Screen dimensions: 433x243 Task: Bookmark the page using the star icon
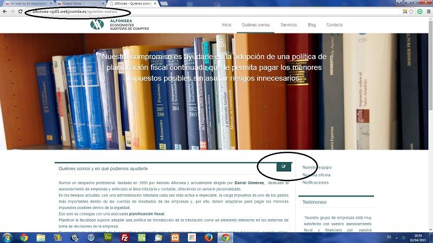(411, 11)
